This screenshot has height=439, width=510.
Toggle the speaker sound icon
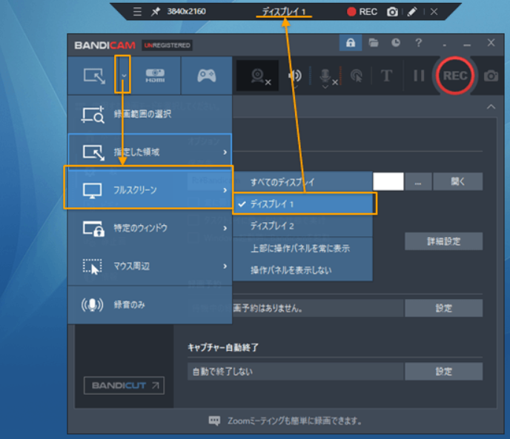(x=295, y=76)
